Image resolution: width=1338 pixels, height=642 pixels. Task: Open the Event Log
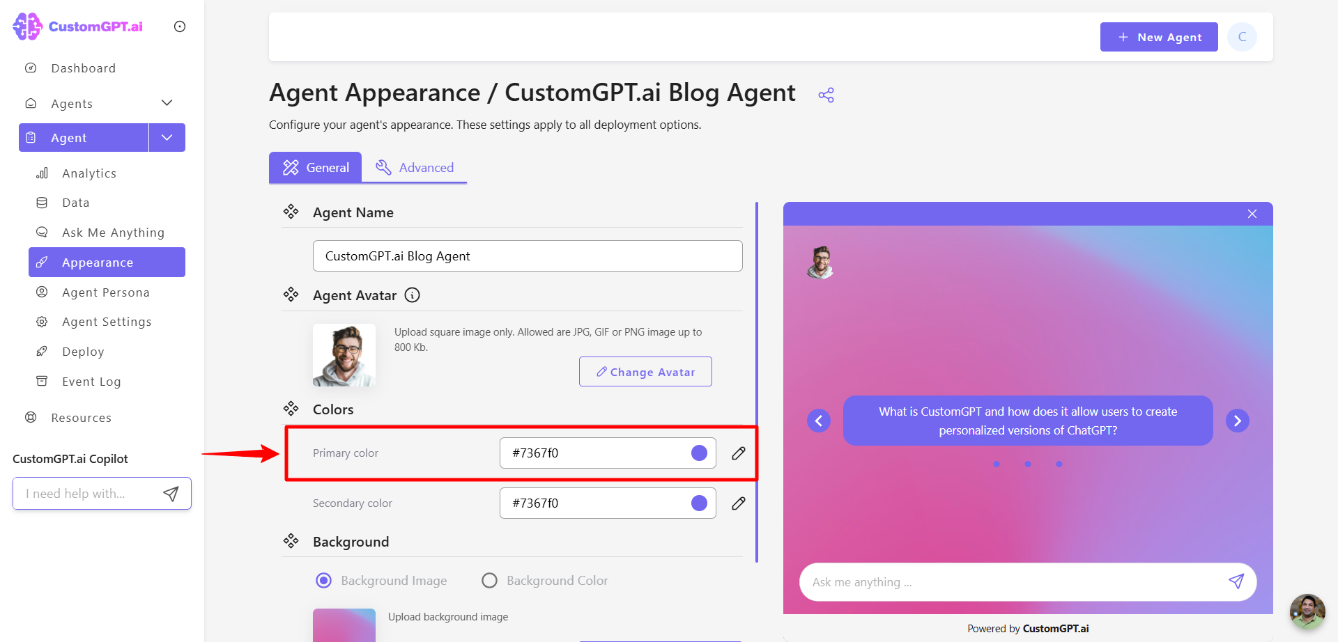[x=91, y=382]
